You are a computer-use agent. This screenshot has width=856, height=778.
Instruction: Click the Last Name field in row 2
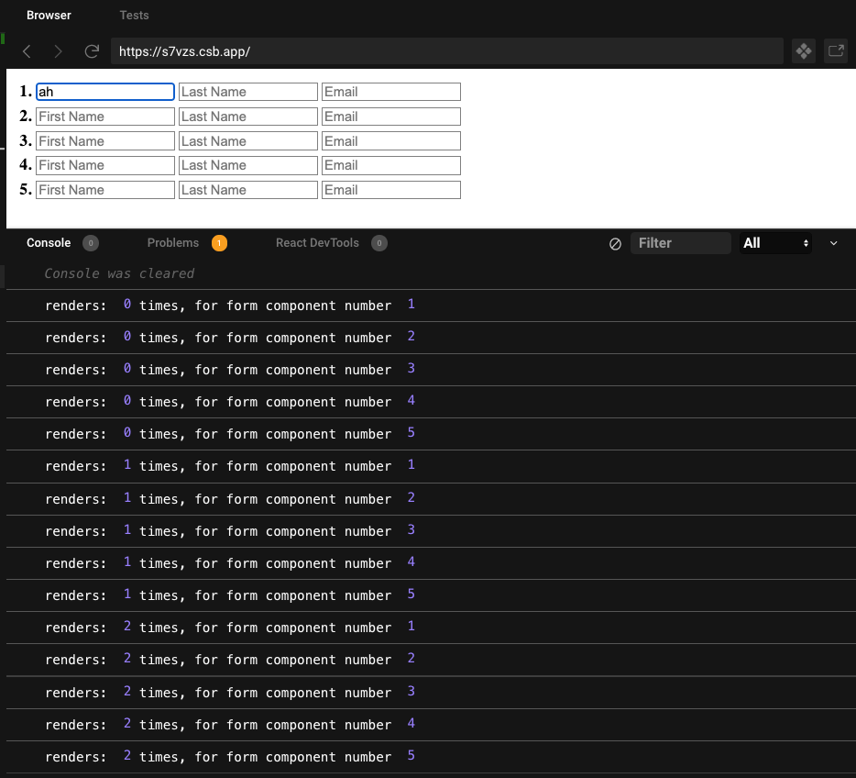pyautogui.click(x=247, y=117)
